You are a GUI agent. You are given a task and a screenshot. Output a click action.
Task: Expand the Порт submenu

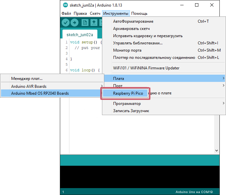(x=164, y=85)
